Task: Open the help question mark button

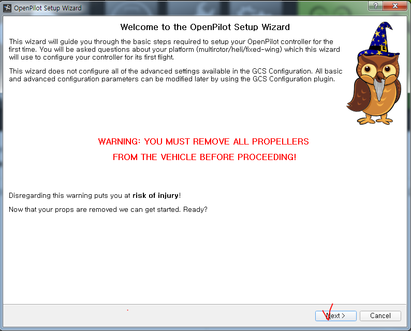Action: (x=376, y=6)
